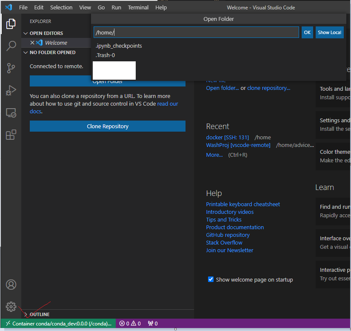Screen dimensions: 351x331
Task: Select the Welcome tab in open editors
Action: pyautogui.click(x=56, y=43)
